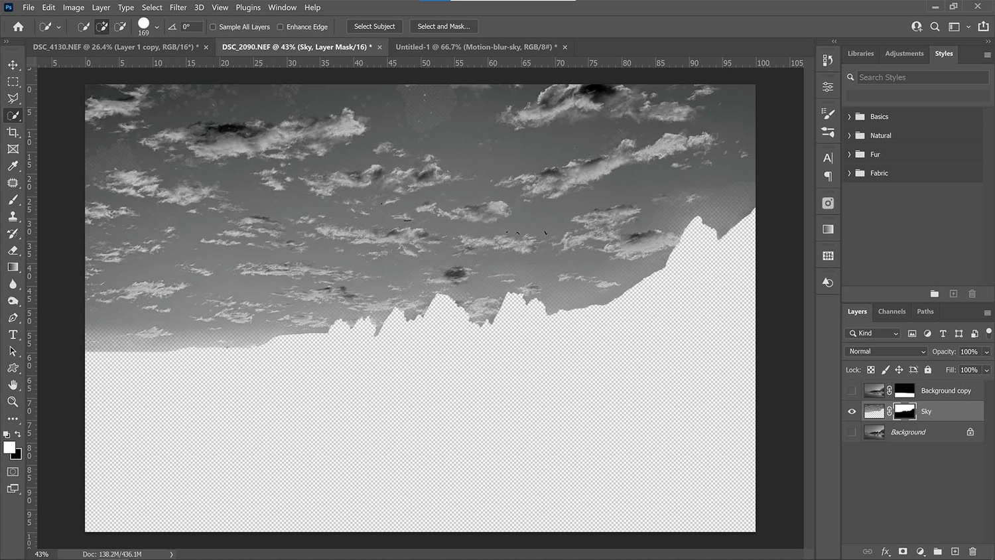Select the Gradient tool
The image size is (995, 560).
click(x=13, y=267)
